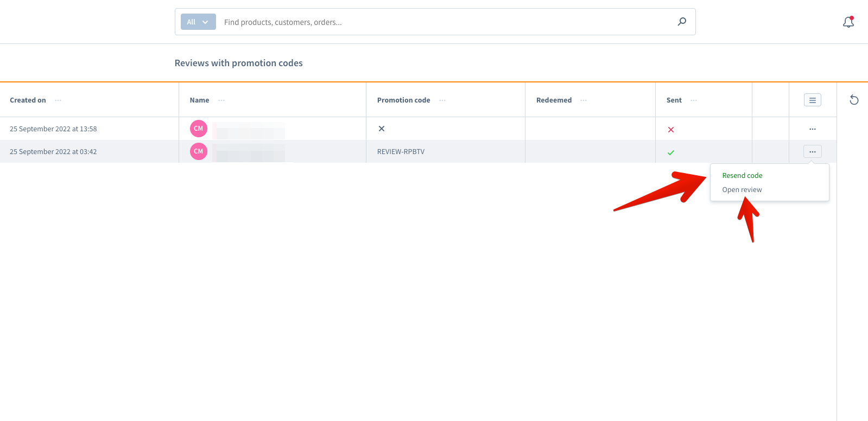Select 25 September 2022 at 13:58 cell
Image resolution: width=868 pixels, height=421 pixels.
53,129
